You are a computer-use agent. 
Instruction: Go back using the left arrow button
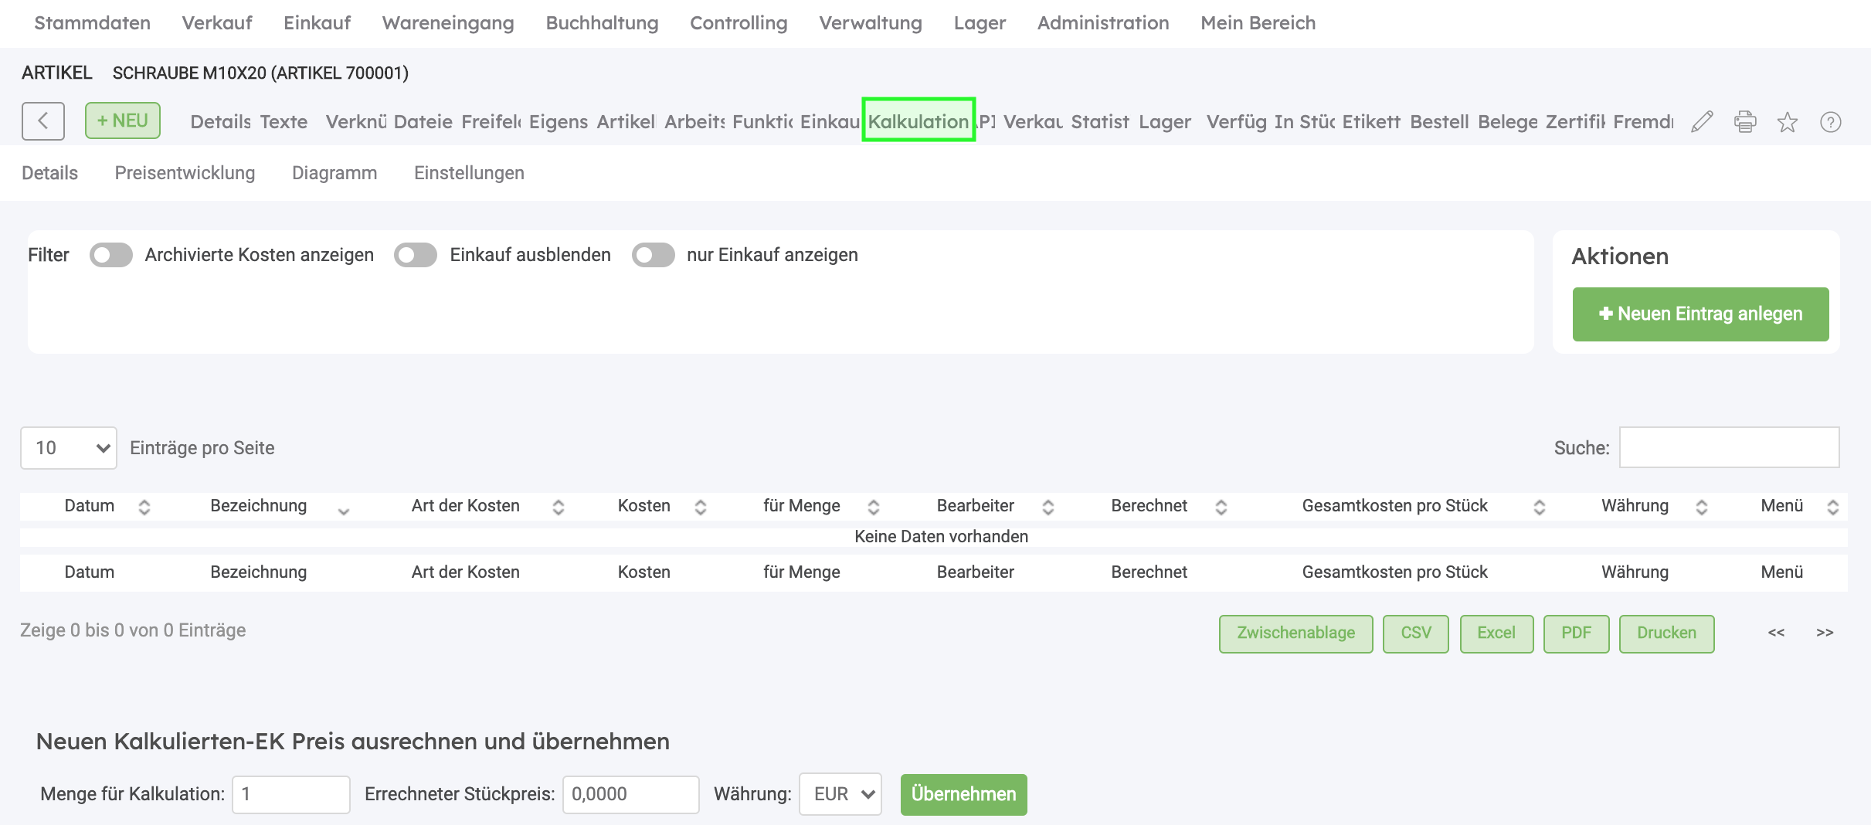point(43,121)
